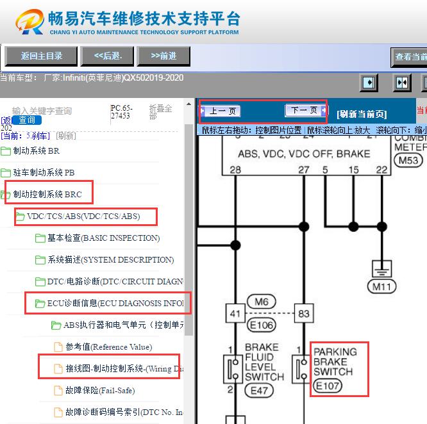427x424 pixels.
Task: Go forward with the >>前进 button
Action: point(163,56)
